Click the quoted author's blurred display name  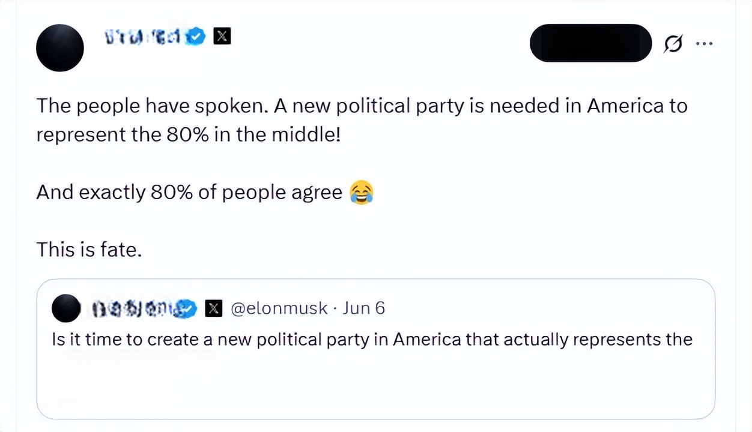136,308
